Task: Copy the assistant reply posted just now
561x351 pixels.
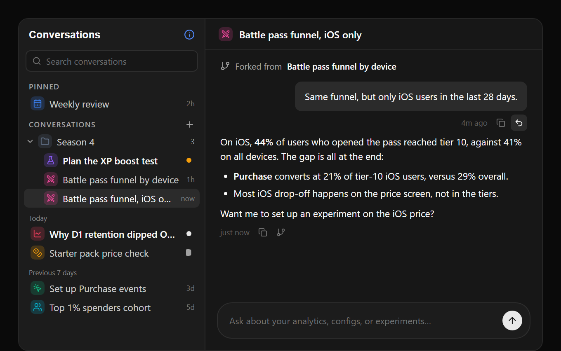Action: (x=263, y=232)
